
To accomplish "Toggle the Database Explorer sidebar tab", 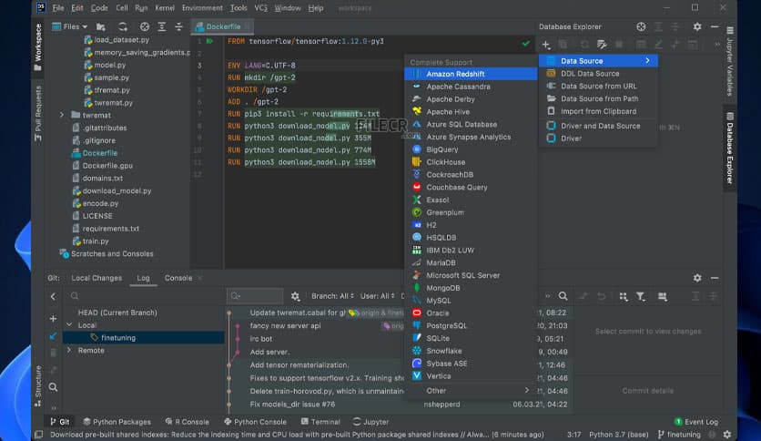I will 729,149.
